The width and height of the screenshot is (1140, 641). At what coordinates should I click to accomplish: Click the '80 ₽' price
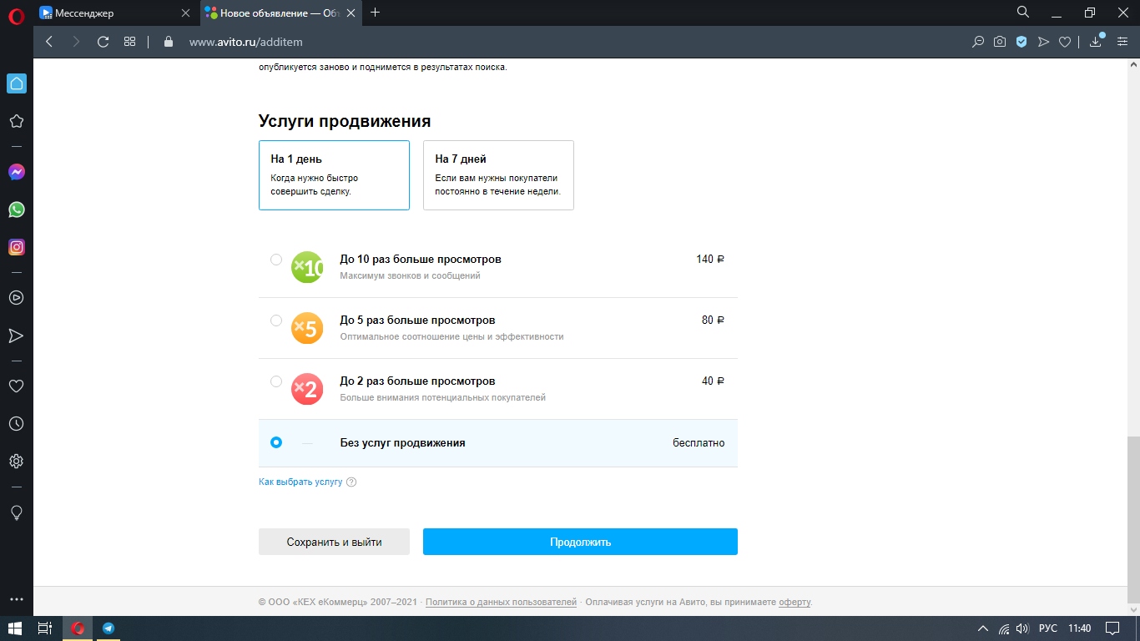point(714,320)
